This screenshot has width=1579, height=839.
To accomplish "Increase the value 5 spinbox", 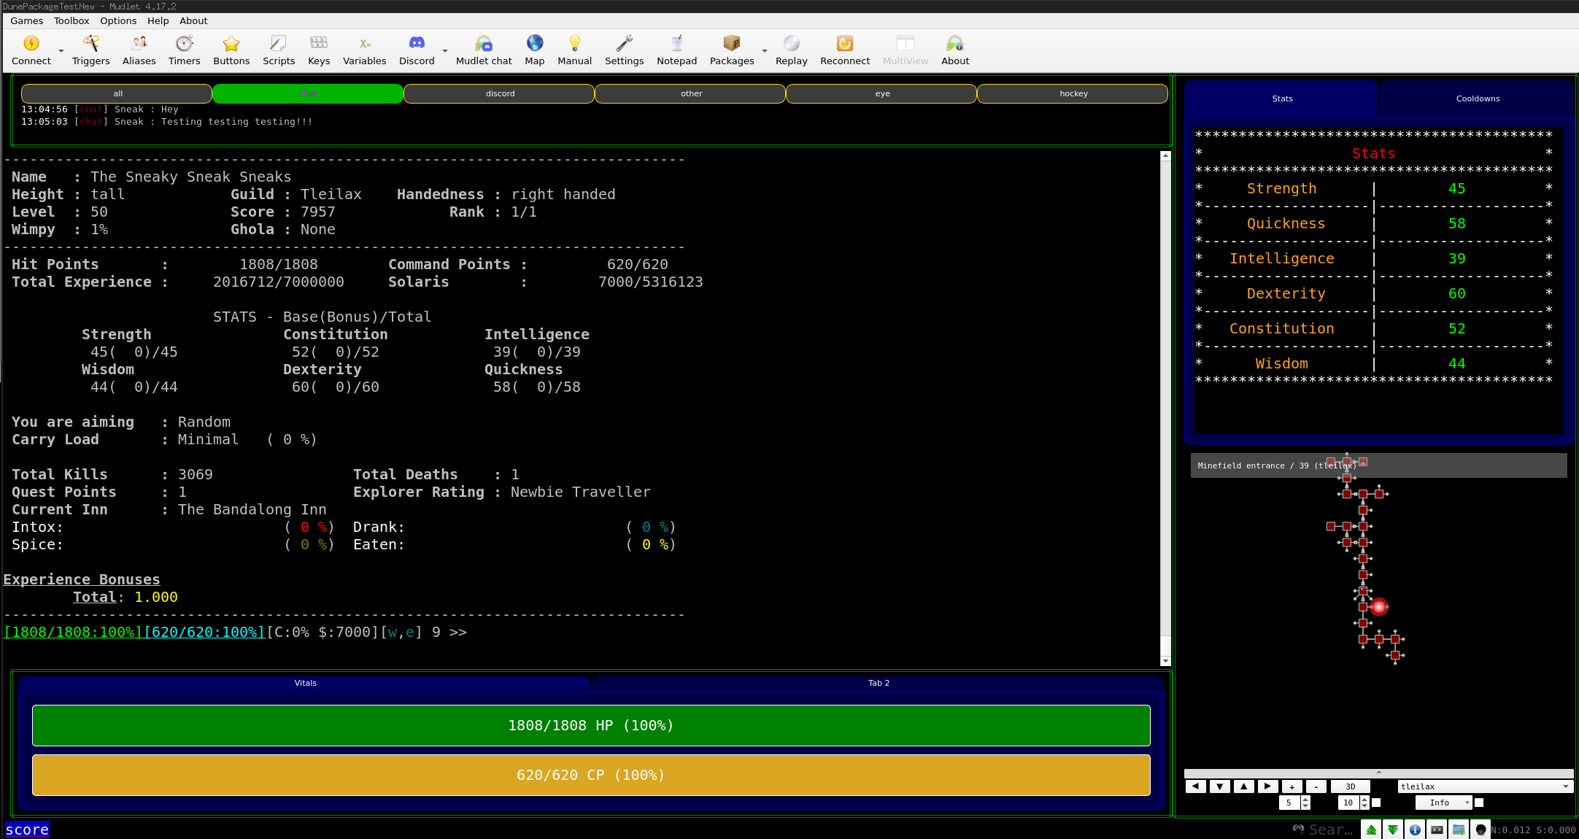I will 1305,800.
